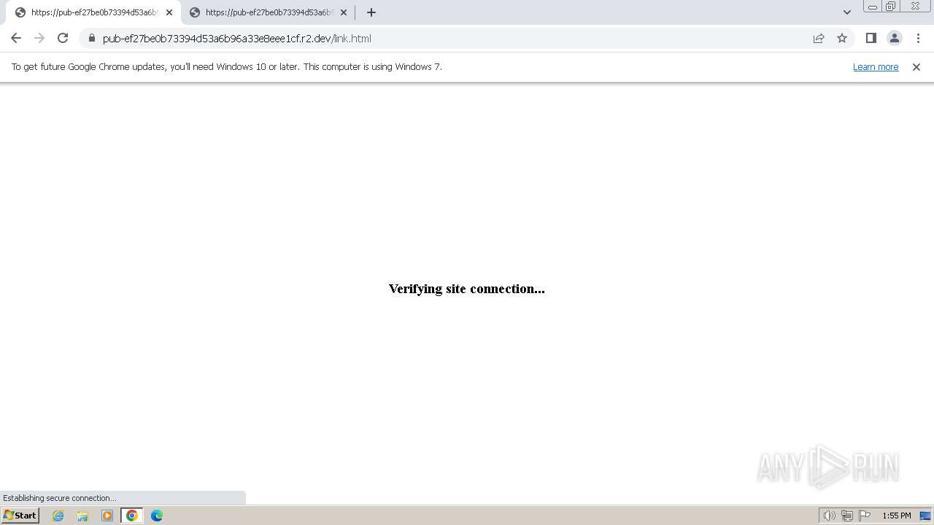The image size is (934, 525).
Task: Click the show desktop button
Action: coord(926,516)
